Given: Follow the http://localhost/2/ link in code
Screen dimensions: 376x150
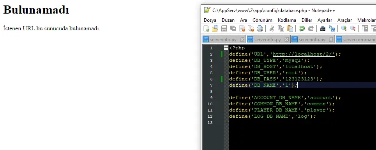Looking at the screenshot, I should coord(304,54).
